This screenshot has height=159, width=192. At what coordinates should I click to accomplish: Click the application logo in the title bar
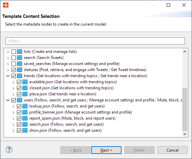[x=6, y=5]
